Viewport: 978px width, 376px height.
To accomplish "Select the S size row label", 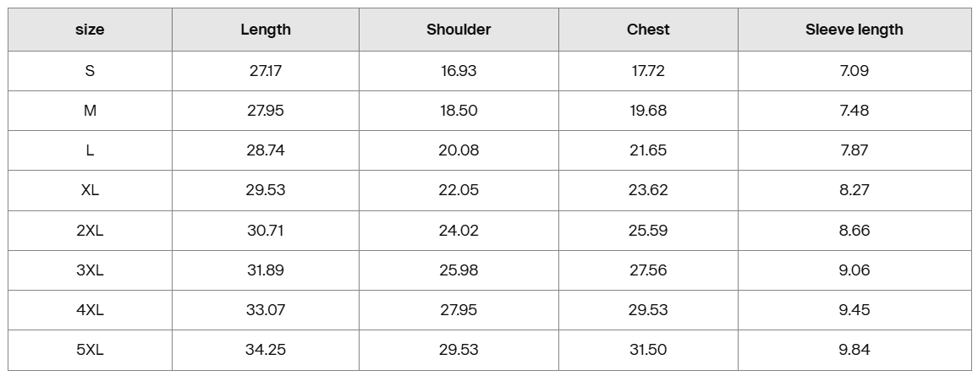I will click(90, 71).
